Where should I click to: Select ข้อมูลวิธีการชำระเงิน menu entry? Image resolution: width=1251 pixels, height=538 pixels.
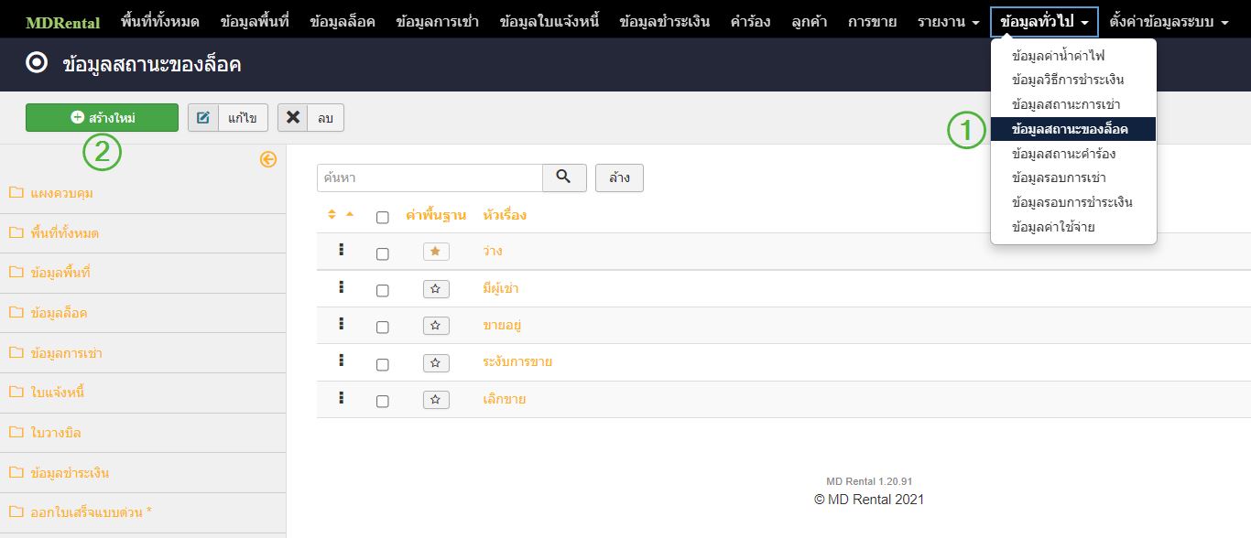pos(1073,80)
